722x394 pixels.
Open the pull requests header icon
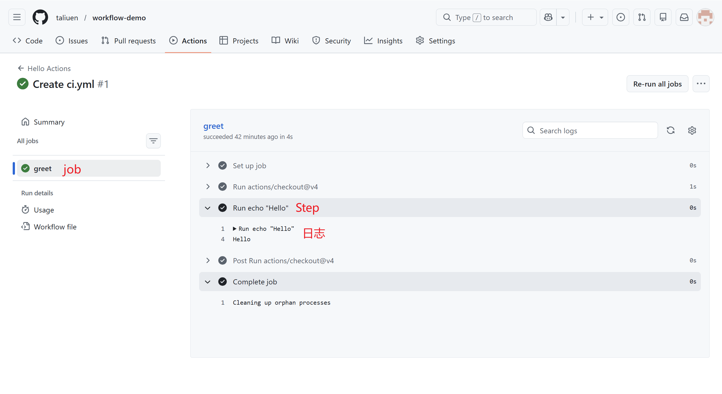click(642, 17)
